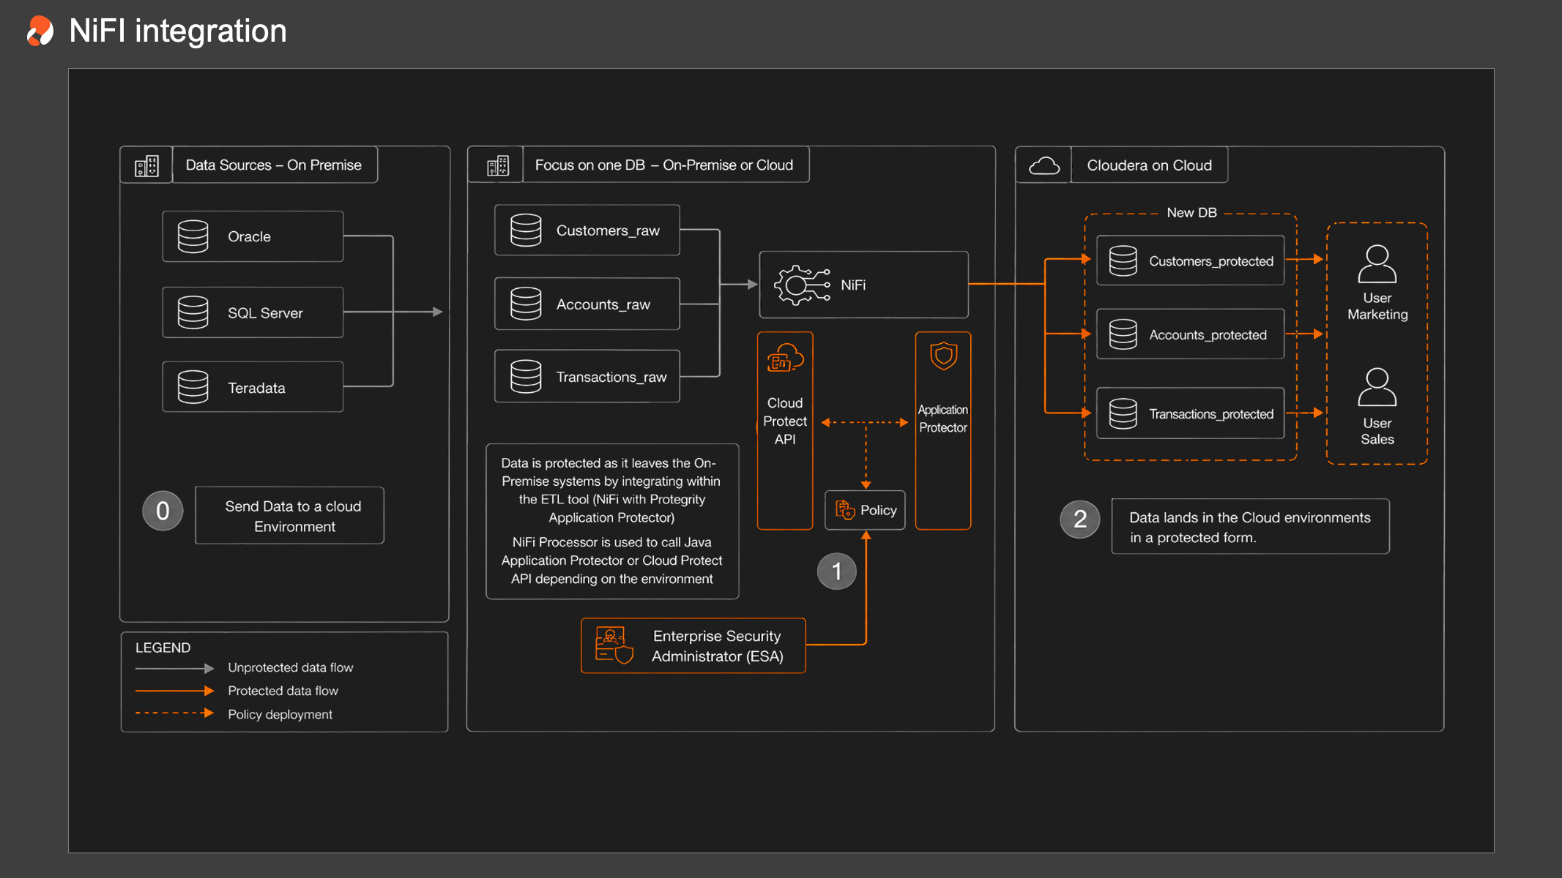This screenshot has width=1562, height=878.
Task: Click the NiFi label text
Action: click(x=853, y=285)
